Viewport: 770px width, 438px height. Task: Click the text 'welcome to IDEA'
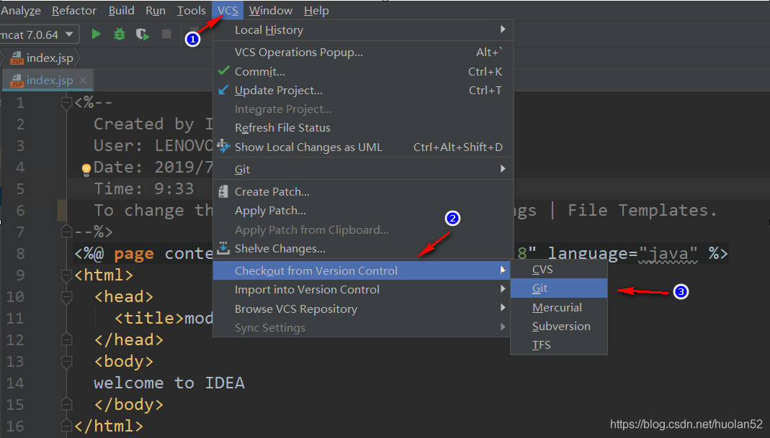[169, 383]
